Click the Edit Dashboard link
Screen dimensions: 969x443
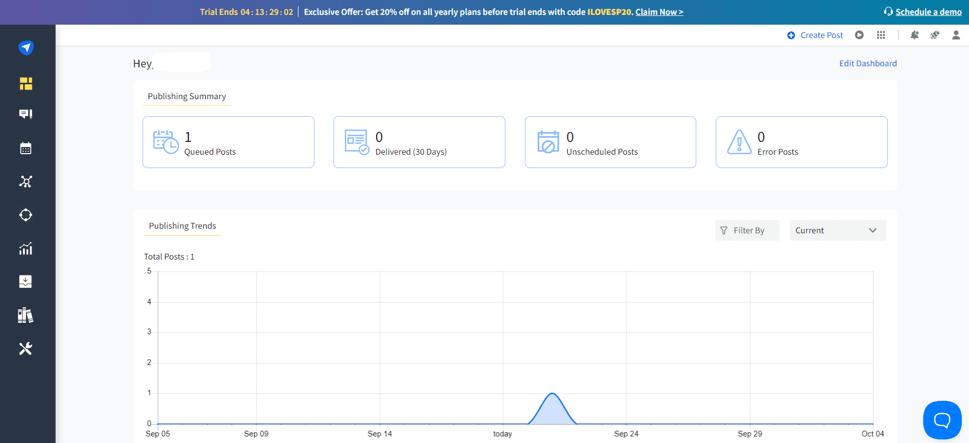(x=868, y=63)
